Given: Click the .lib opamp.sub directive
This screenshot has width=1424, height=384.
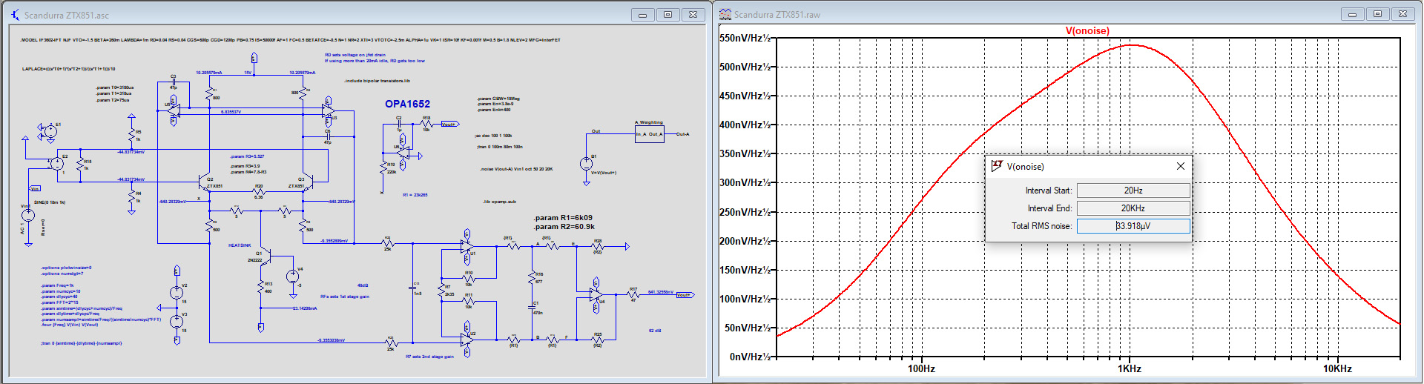Looking at the screenshot, I should click(x=499, y=202).
